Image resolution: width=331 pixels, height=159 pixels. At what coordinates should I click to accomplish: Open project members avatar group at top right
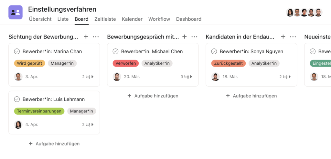(x=304, y=13)
